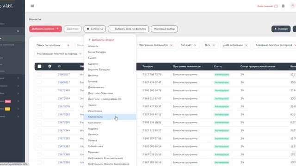The height and width of the screenshot is (166, 296).
Task: Toggle the hamburger sidebar menu icon
Action: pyautogui.click(x=32, y=6)
